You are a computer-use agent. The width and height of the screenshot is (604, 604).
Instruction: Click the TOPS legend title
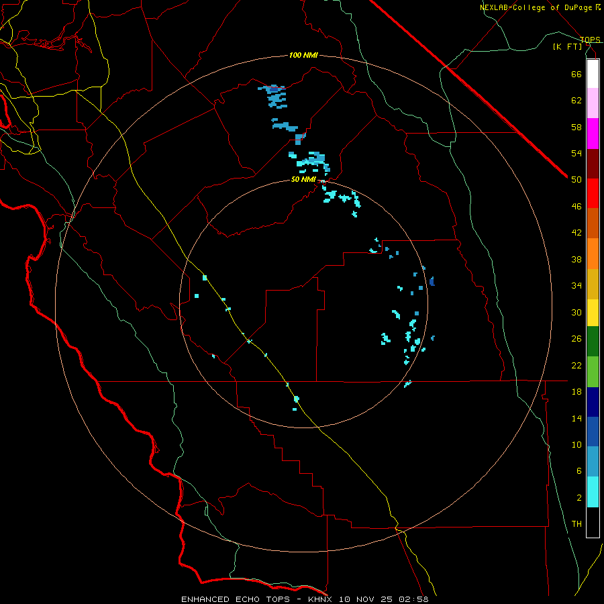click(x=590, y=40)
